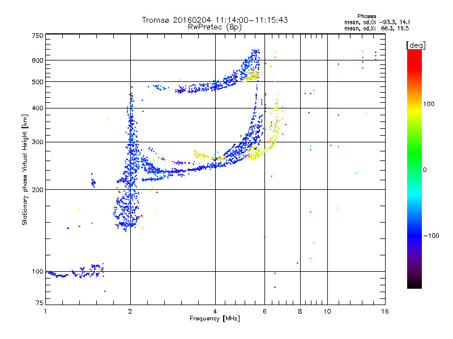Click the y-axis '100' tick label
453x339 pixels.
coord(37,272)
